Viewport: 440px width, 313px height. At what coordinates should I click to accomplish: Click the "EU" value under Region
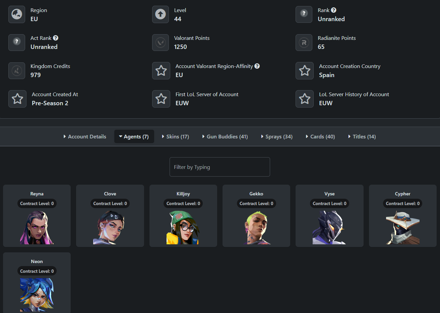point(34,19)
